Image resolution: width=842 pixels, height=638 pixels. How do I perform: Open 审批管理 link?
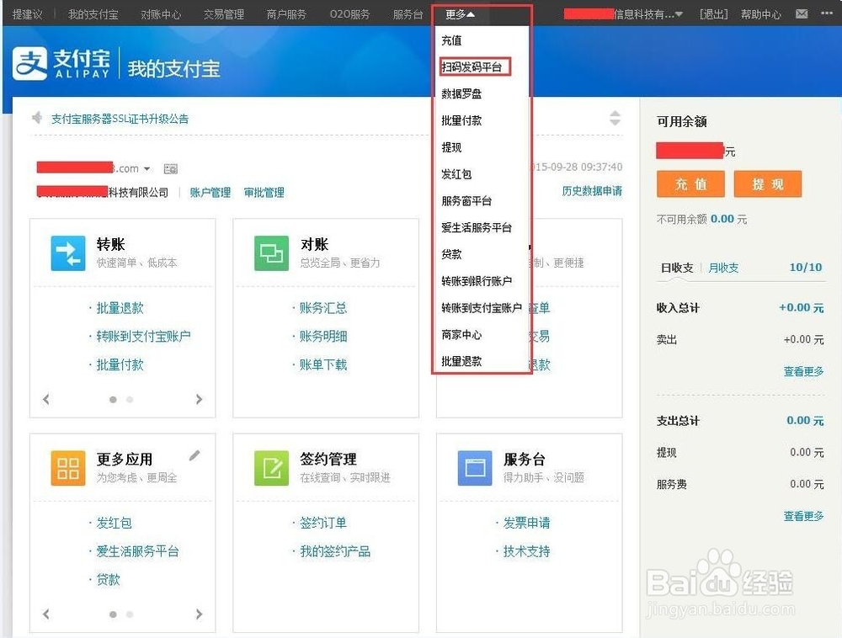click(264, 193)
